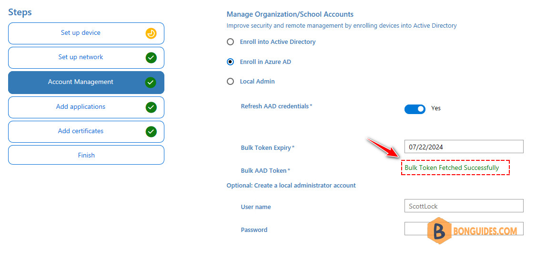Click the User name label
The height and width of the screenshot is (262, 546).
pyautogui.click(x=255, y=207)
